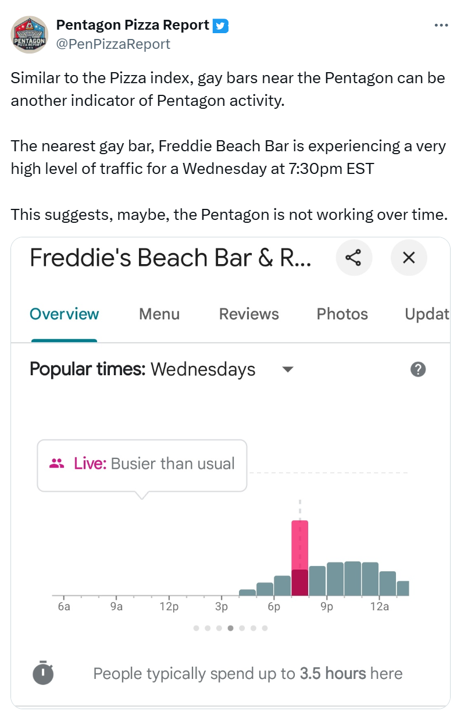
Task: Click the blue verified badge icon
Action: coord(220,26)
